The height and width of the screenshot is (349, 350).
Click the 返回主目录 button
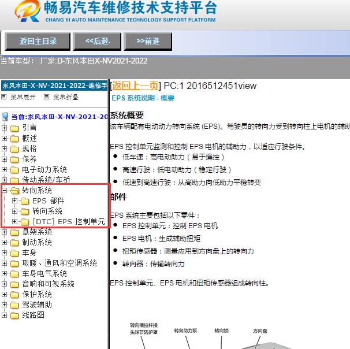coord(38,41)
